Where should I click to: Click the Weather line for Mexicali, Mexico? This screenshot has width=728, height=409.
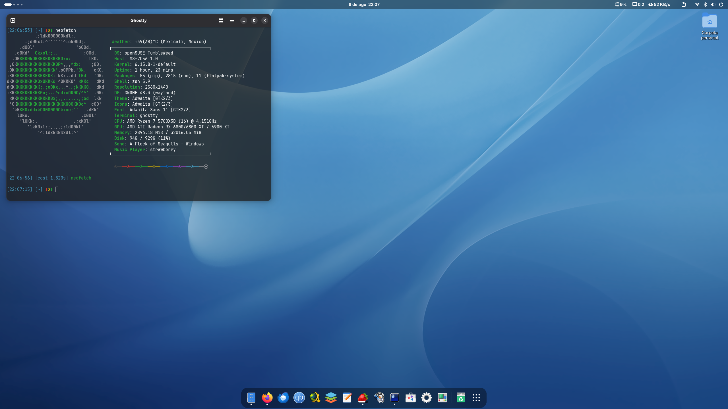coord(159,42)
